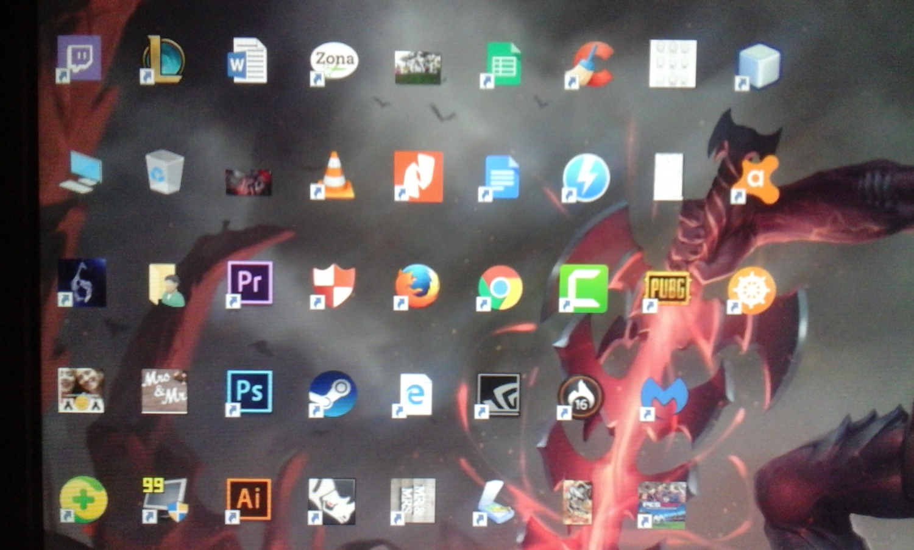Launch Mozilla Firefox
The image size is (914, 550).
coord(416,286)
